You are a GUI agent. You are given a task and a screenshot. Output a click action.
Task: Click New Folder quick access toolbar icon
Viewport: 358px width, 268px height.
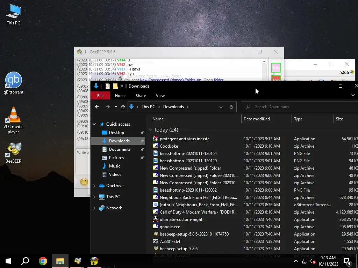(x=115, y=86)
